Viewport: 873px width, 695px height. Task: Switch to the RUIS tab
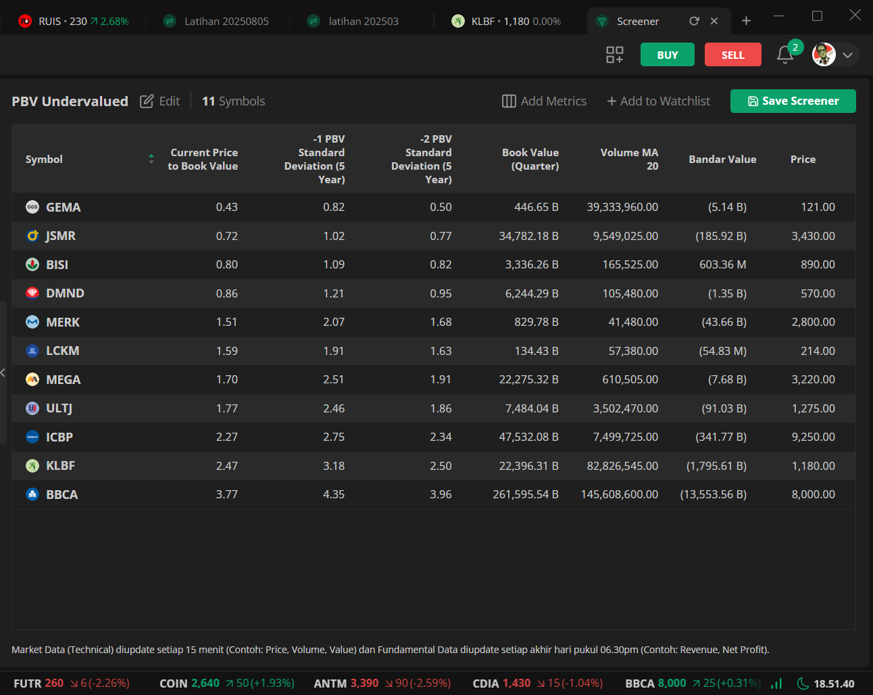(x=73, y=21)
